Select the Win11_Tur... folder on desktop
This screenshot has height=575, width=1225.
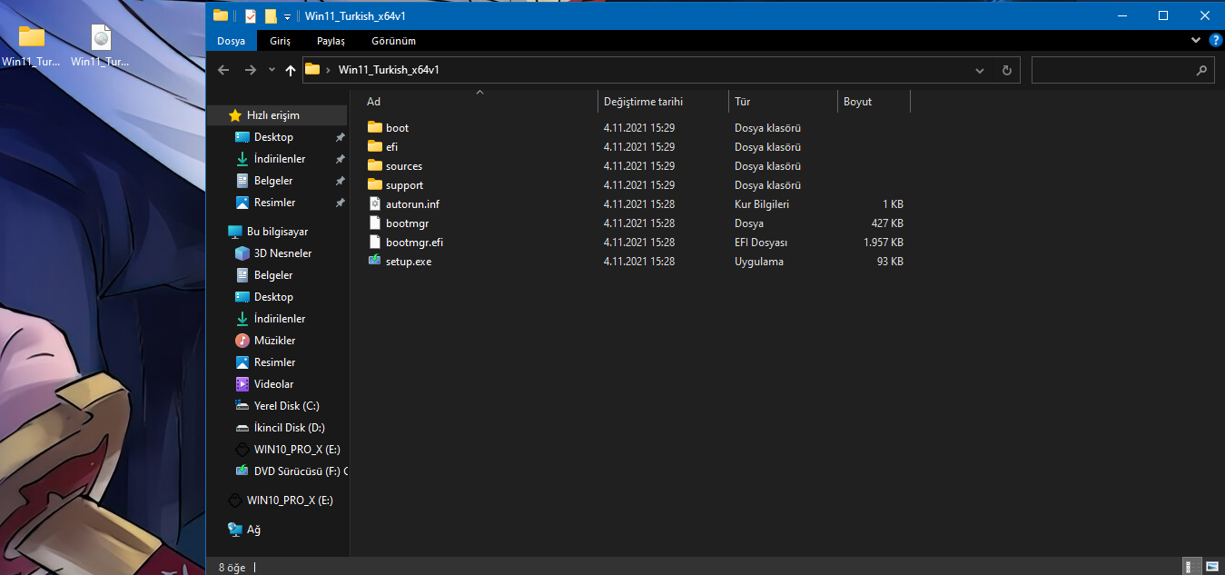32,46
